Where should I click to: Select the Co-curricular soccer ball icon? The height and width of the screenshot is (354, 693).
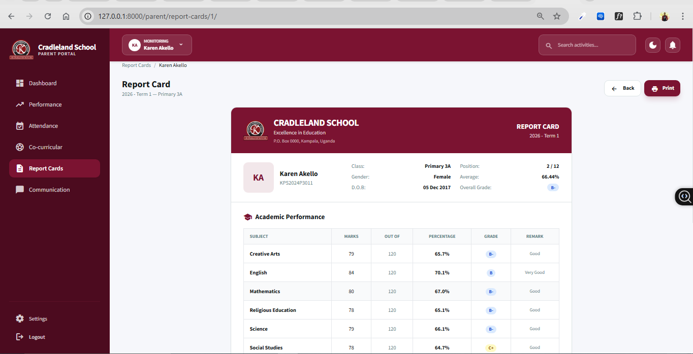point(20,147)
